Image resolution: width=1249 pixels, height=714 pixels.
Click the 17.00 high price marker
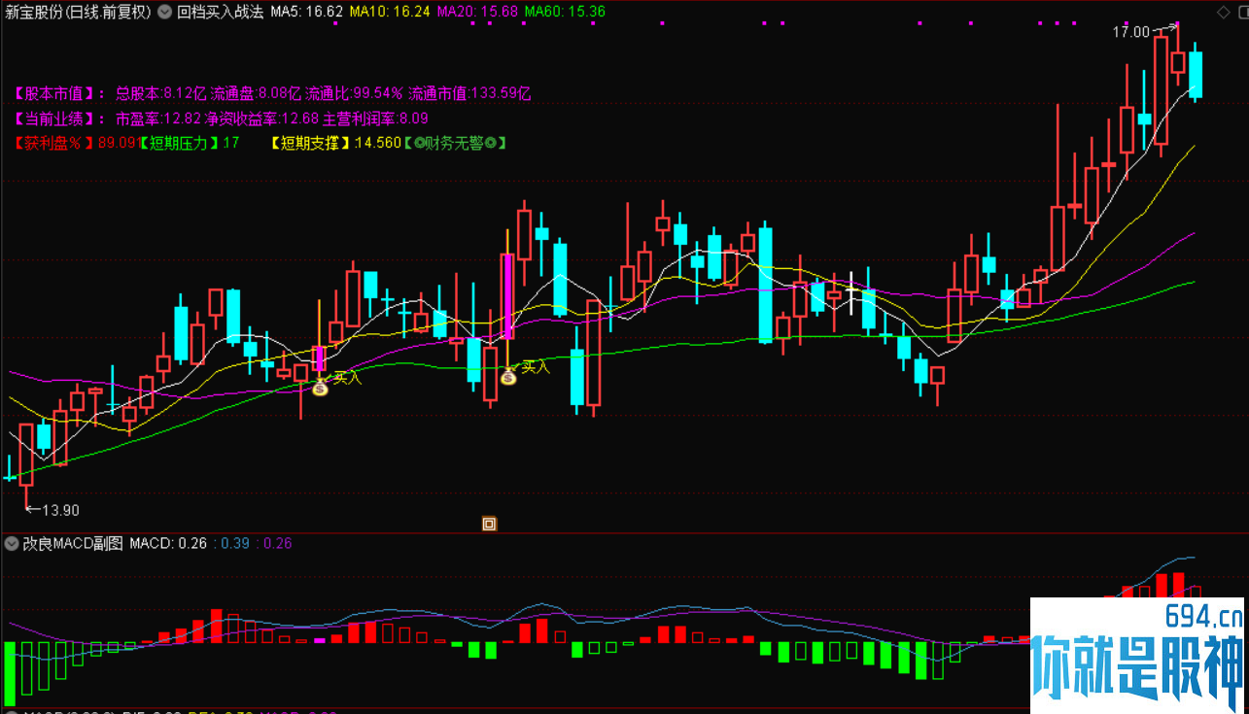1131,32
